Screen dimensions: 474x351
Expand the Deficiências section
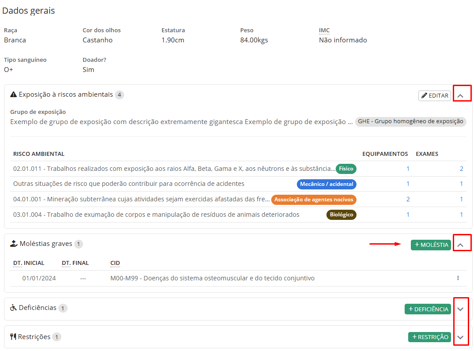click(461, 309)
